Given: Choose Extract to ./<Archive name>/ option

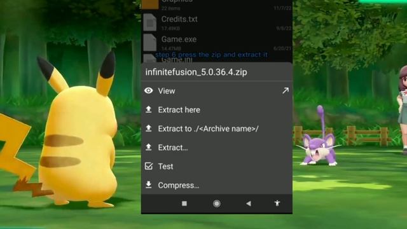Looking at the screenshot, I should point(217,128).
